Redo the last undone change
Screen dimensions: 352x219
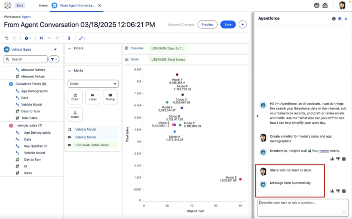click(14, 38)
